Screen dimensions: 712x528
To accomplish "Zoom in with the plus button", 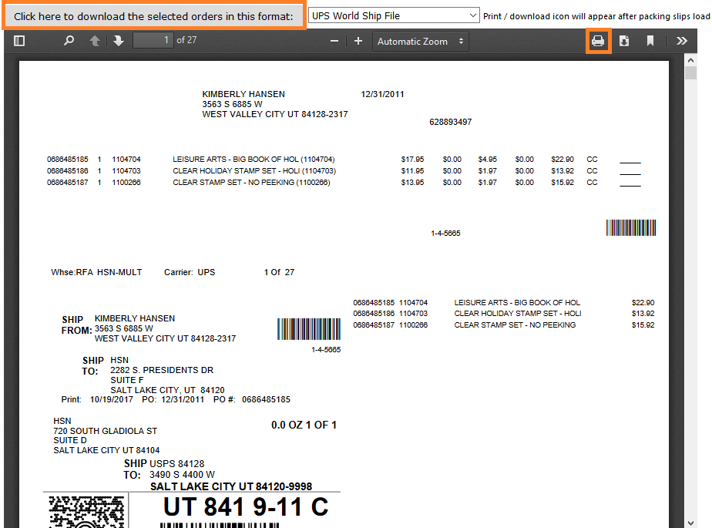I will (358, 41).
